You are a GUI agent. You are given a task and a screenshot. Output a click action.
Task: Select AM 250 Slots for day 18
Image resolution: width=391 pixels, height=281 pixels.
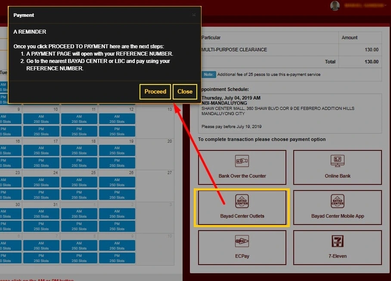click(79, 150)
